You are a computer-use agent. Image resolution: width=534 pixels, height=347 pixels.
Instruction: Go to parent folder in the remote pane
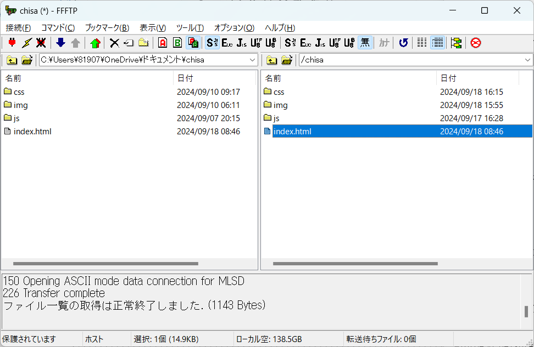[x=271, y=60]
